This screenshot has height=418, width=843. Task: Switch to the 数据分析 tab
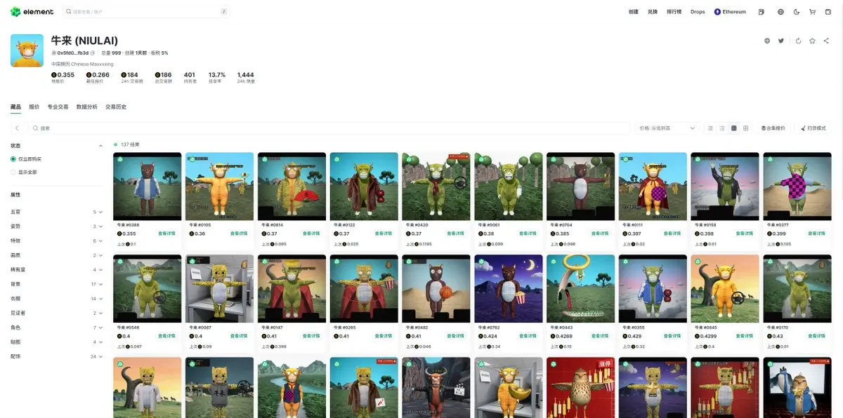87,107
